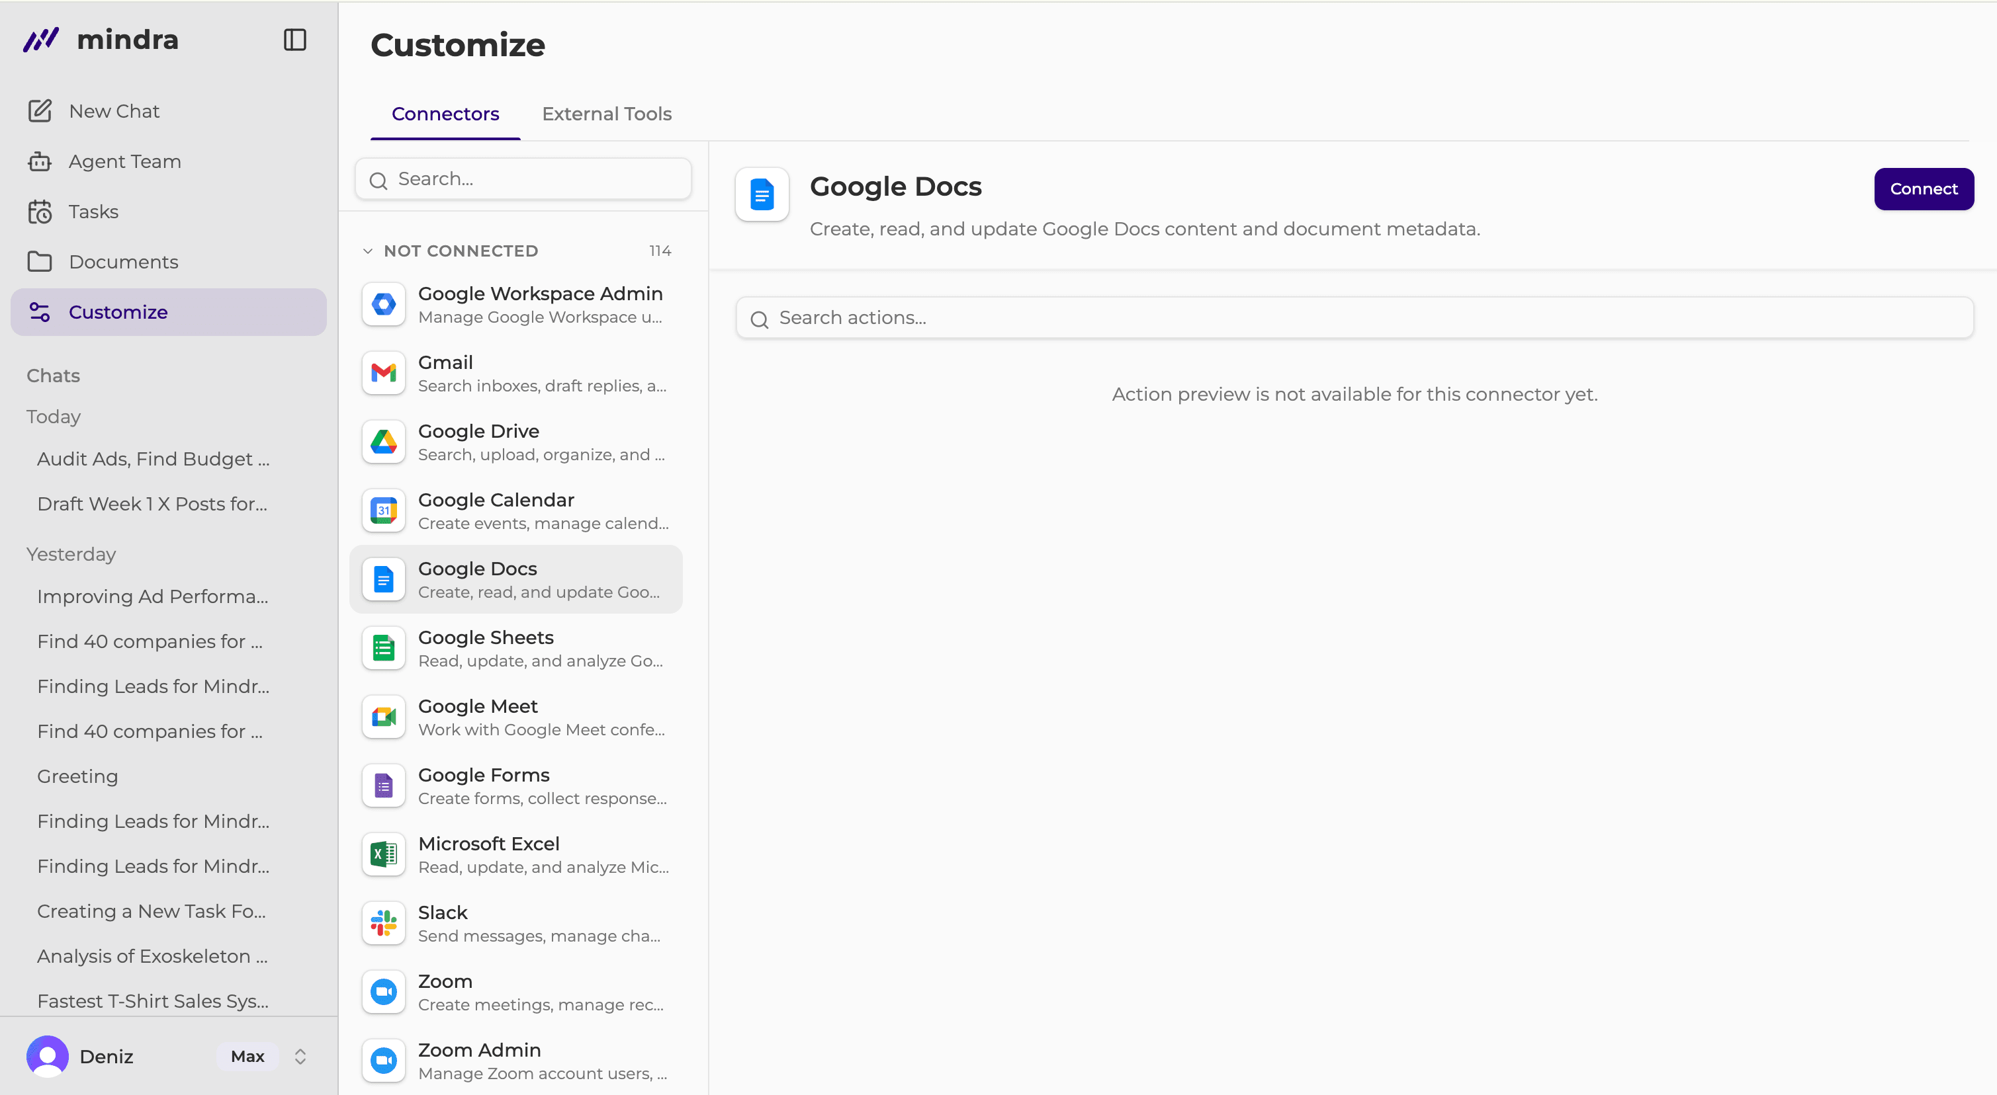Connect the Google Docs connector
The height and width of the screenshot is (1095, 1997).
click(x=1924, y=189)
